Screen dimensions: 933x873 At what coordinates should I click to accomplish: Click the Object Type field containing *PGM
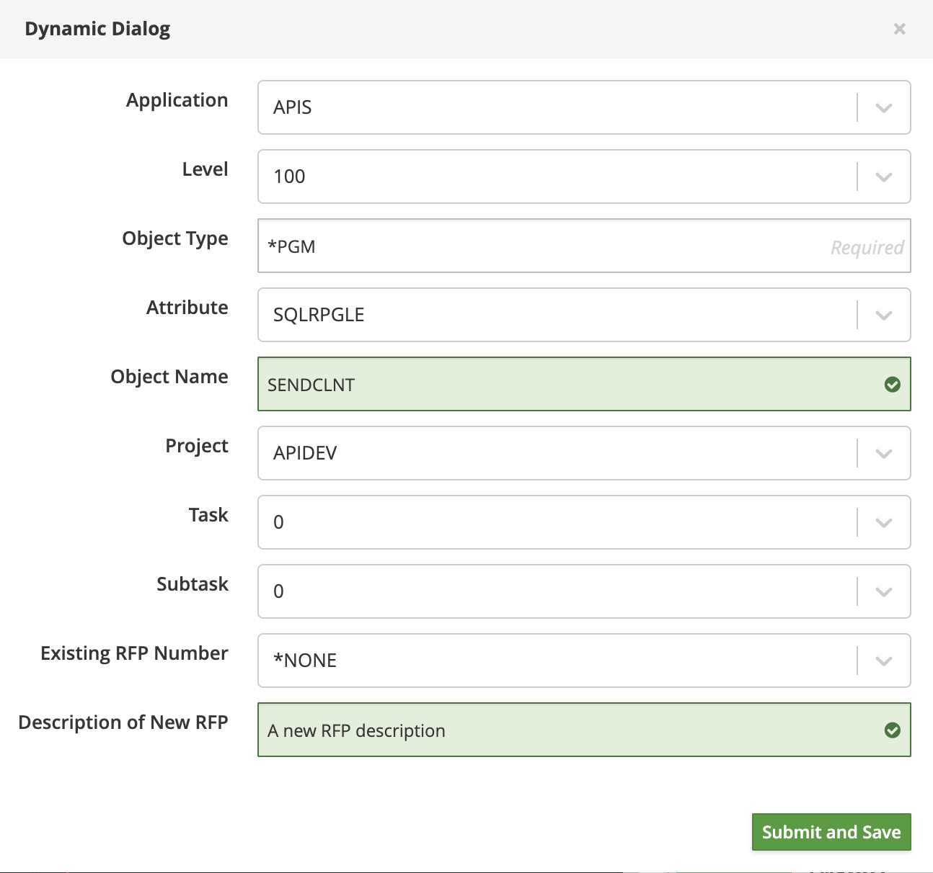584,246
